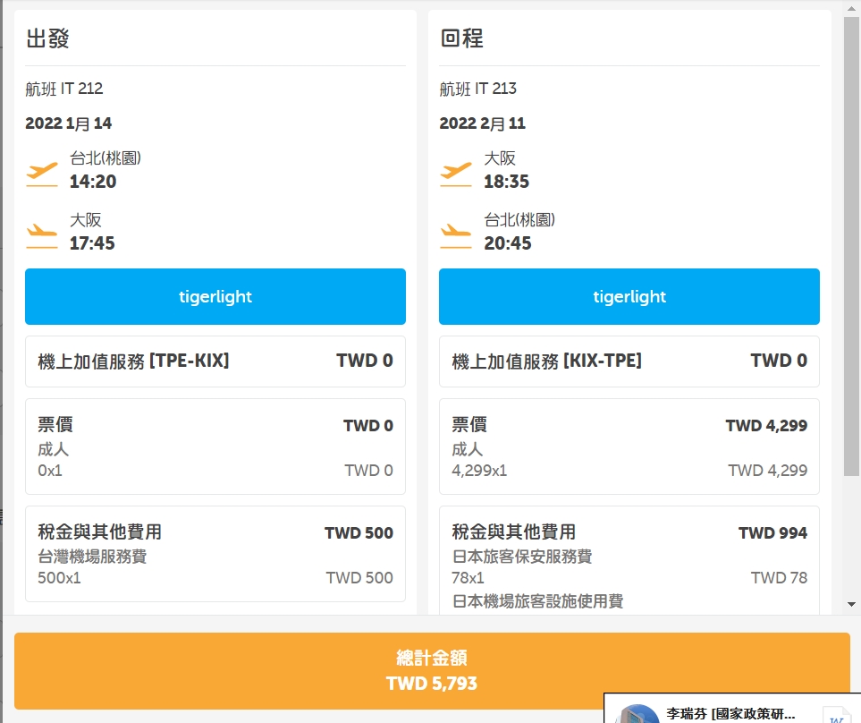Click the 出發 section heading
Viewport: 861px width, 723px height.
[47, 38]
